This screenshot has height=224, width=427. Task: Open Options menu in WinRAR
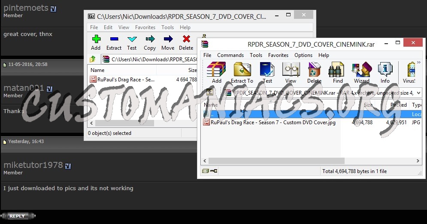pos(303,55)
